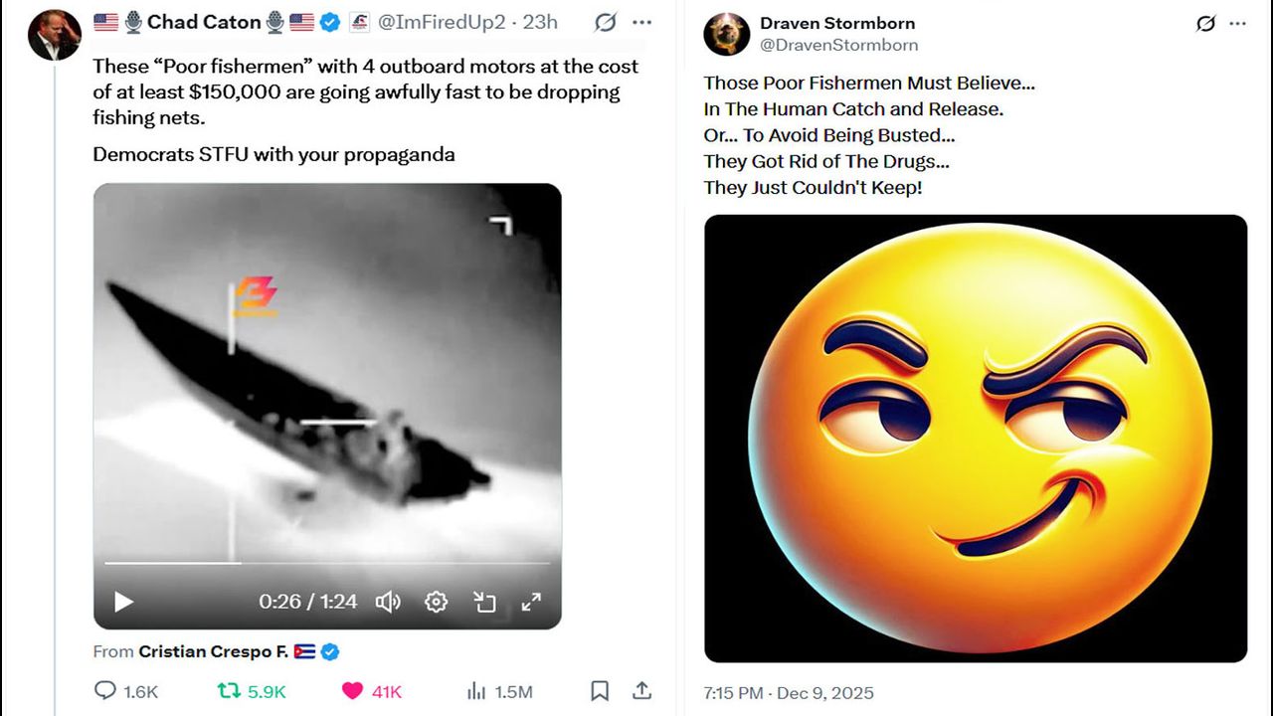
Task: Expand video to fullscreen
Action: point(532,602)
